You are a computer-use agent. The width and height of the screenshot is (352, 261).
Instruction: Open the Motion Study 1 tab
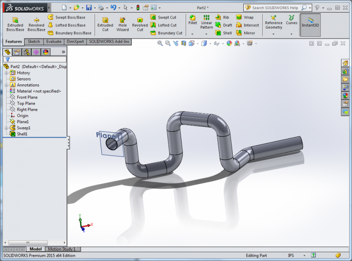tap(62, 249)
